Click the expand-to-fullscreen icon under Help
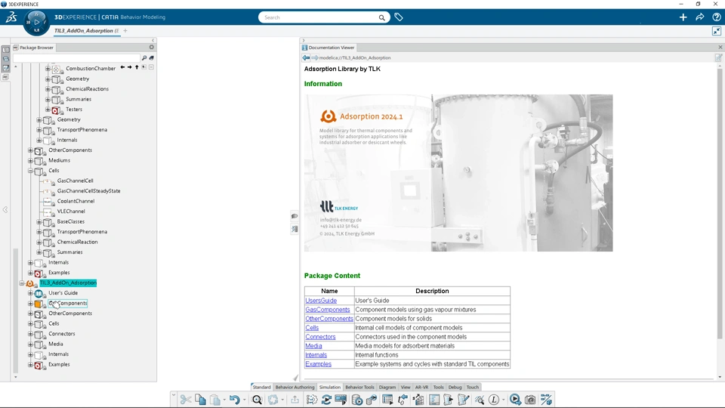The width and height of the screenshot is (725, 408). (x=716, y=31)
